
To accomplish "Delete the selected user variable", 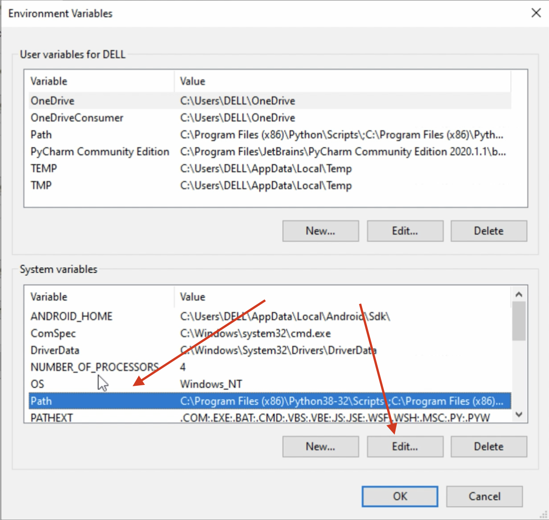I will point(488,231).
